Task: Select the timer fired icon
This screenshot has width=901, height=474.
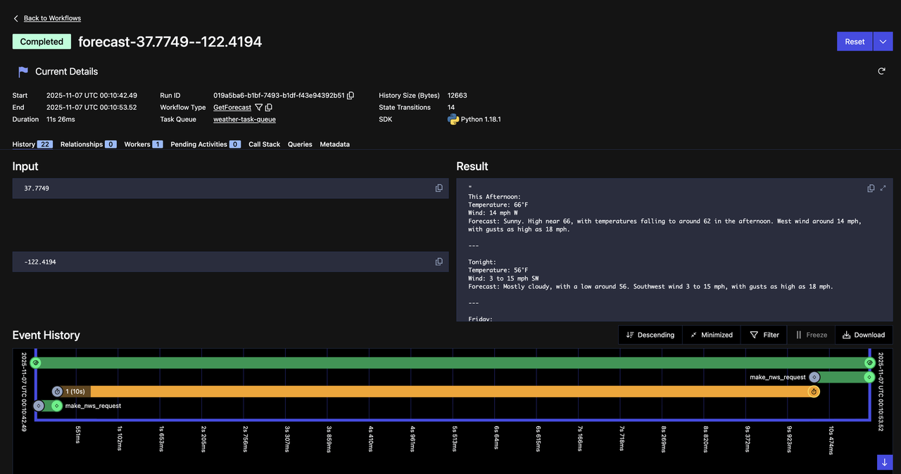Action: tap(814, 392)
